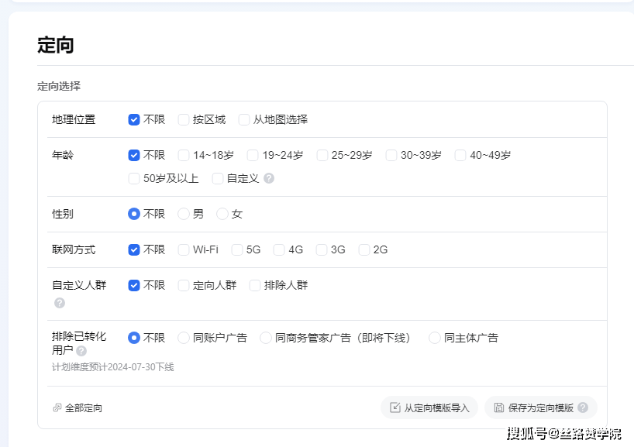Select 同主体广告 radio option
The height and width of the screenshot is (447, 634).
[435, 338]
